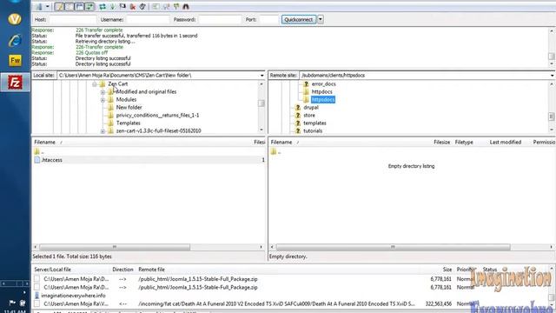This screenshot has width=556, height=313.
Task: Click the Process queue green arrow icon
Action: (112, 6)
